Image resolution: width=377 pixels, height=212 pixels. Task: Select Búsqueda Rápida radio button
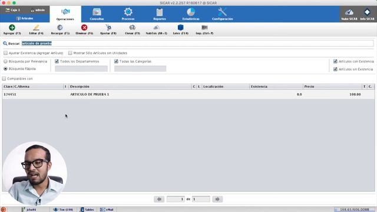coord(5,69)
